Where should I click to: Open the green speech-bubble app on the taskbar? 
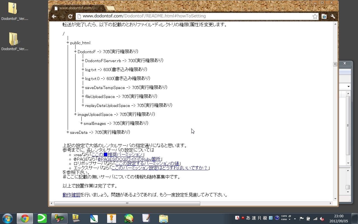point(42,218)
